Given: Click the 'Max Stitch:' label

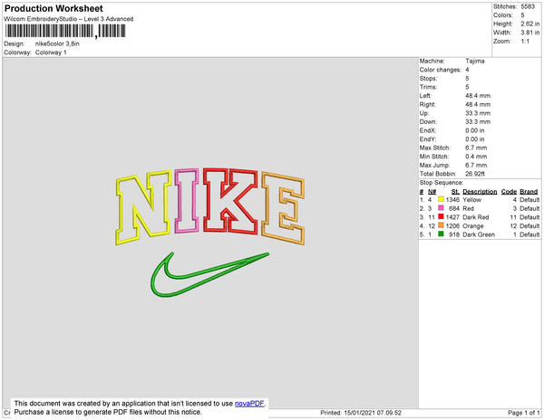Looking at the screenshot, I should (434, 148).
